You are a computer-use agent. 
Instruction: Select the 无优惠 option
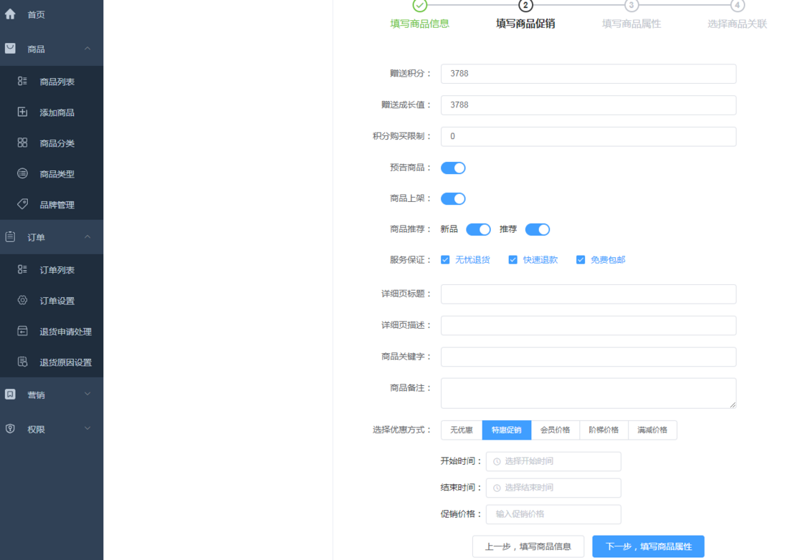coord(462,430)
